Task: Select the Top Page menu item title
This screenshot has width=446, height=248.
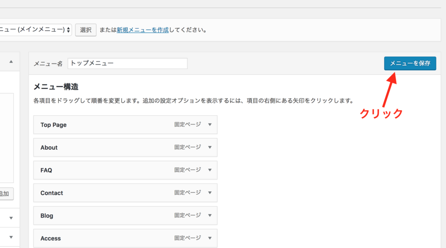Action: click(54, 125)
